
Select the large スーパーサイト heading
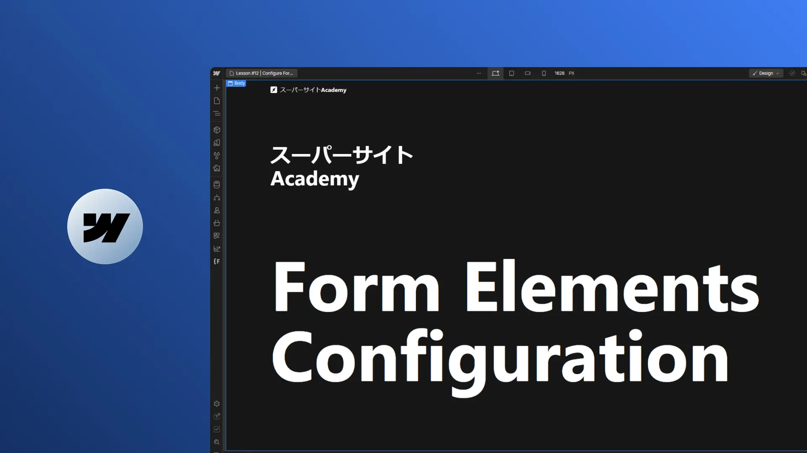(x=342, y=155)
